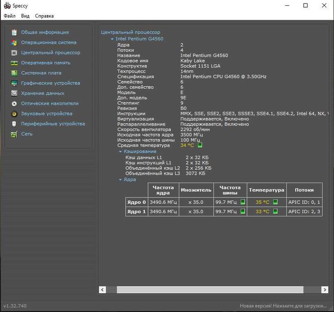Click the 33 °C temperature of Ядро 1

(263, 211)
